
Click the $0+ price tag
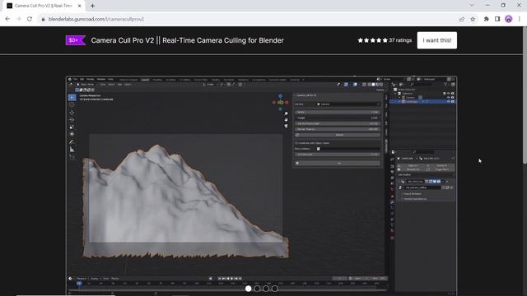tap(75, 40)
